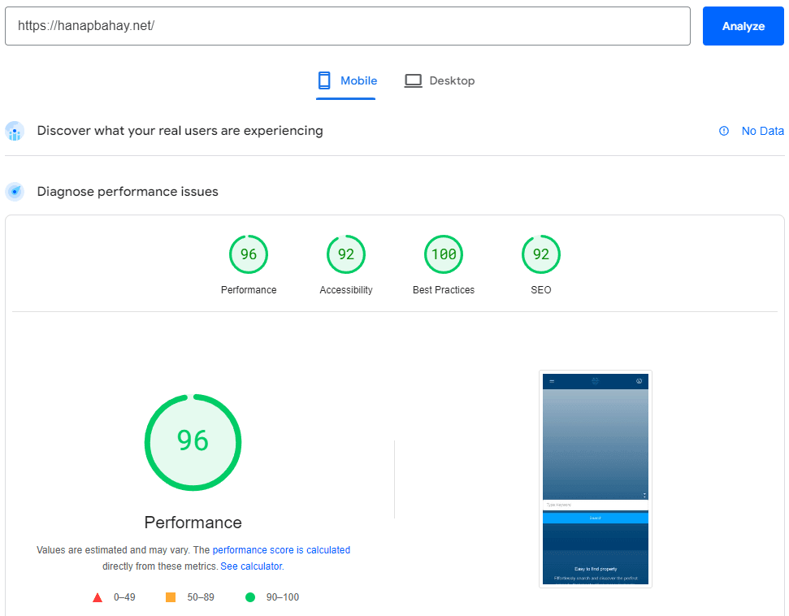The image size is (789, 616).
Task: Select the Performance score gauge of 96
Action: [x=249, y=254]
